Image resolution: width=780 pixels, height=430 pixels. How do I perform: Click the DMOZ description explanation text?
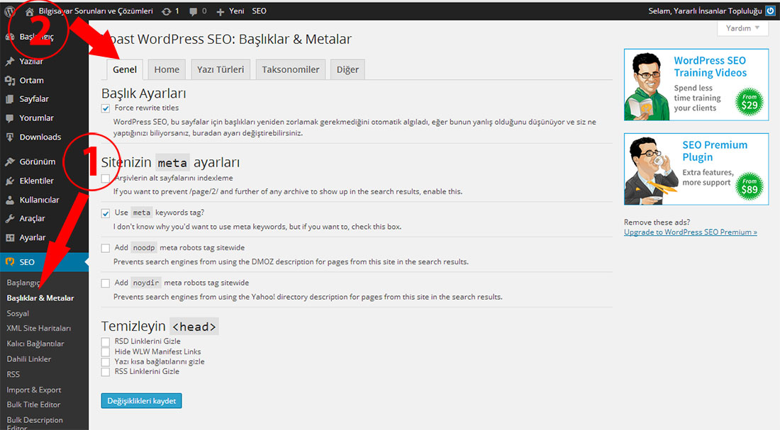(291, 262)
